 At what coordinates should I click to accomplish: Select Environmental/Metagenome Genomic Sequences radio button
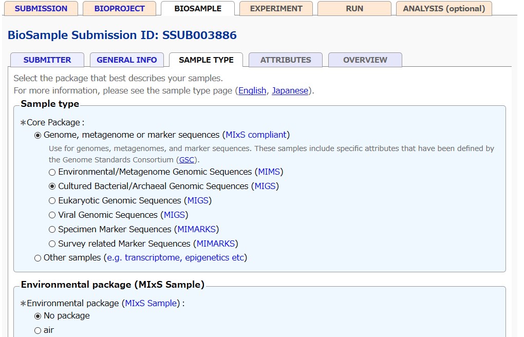[52, 172]
